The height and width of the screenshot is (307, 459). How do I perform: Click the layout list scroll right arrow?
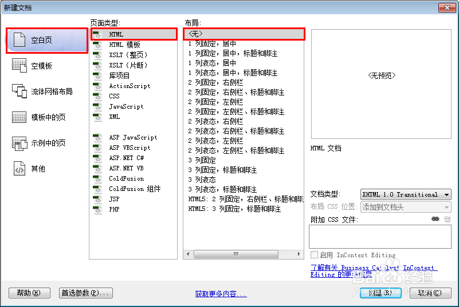299,254
